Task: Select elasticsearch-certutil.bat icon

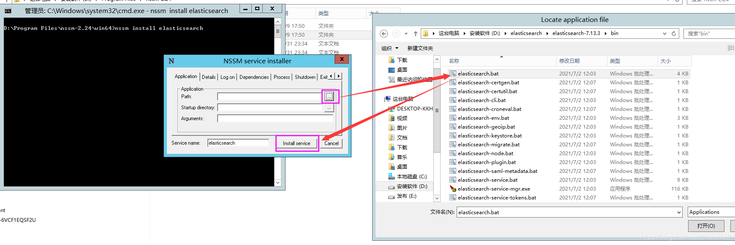Action: [x=452, y=91]
